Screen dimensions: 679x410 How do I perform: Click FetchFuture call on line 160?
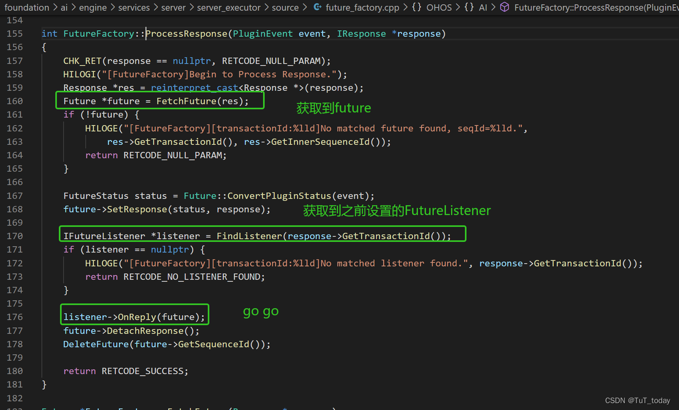point(186,101)
